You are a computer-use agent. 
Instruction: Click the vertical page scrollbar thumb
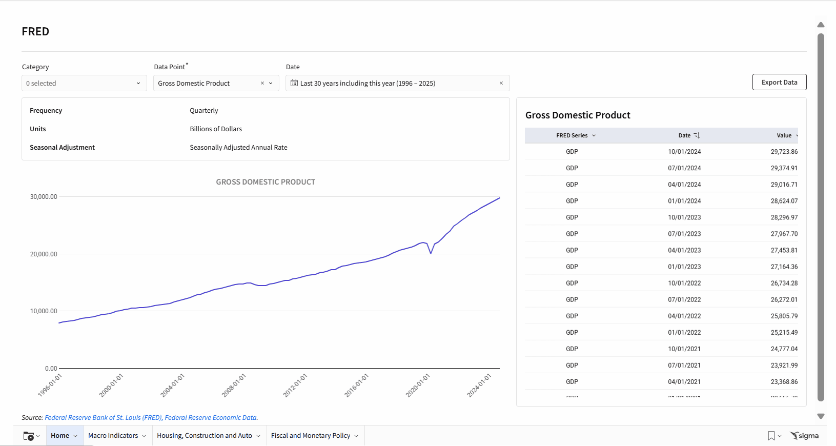(x=821, y=215)
